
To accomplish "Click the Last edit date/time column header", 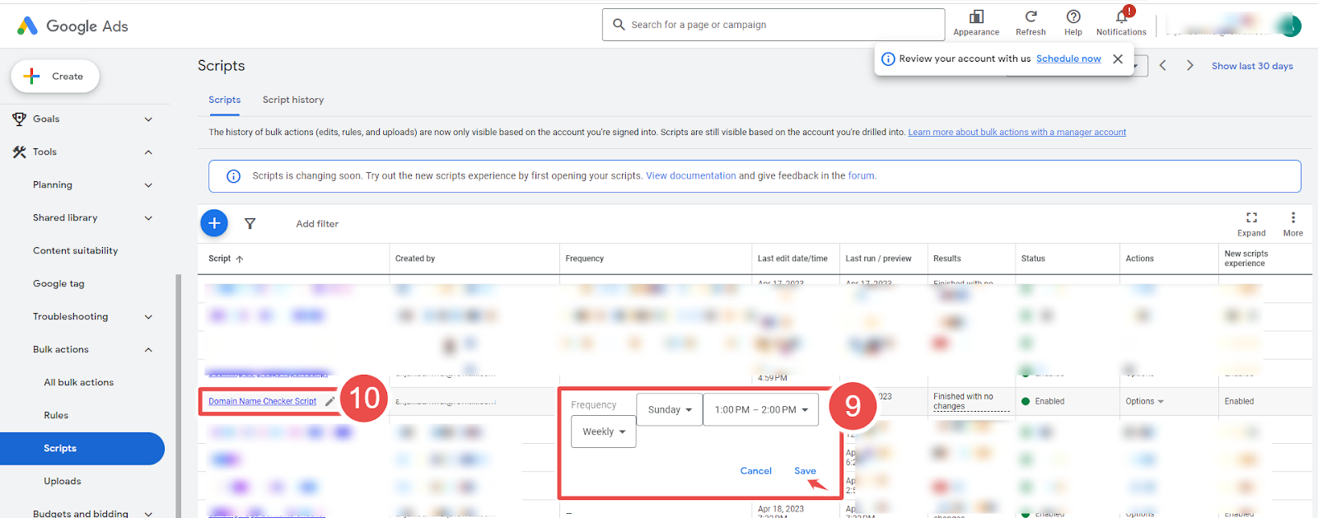I will [x=792, y=259].
